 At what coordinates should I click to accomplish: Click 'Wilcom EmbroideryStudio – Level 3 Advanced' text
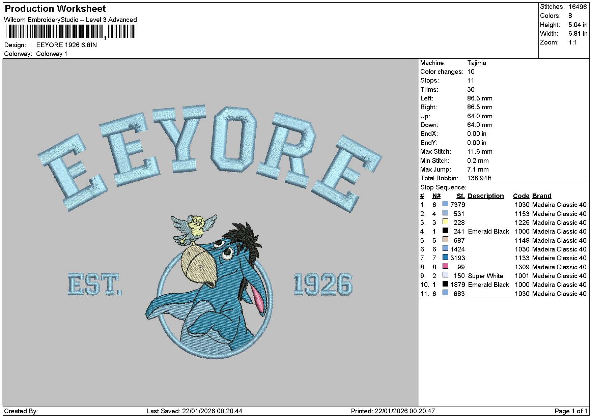[x=71, y=20]
